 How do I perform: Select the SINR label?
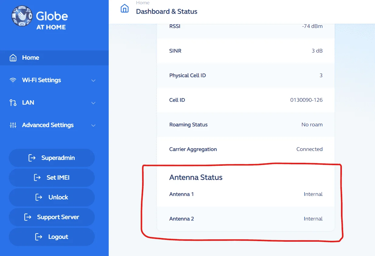point(175,51)
